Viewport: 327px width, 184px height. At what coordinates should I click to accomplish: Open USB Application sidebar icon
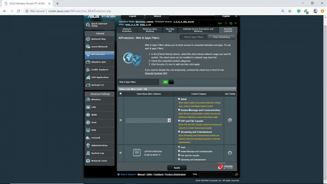[x=88, y=77]
